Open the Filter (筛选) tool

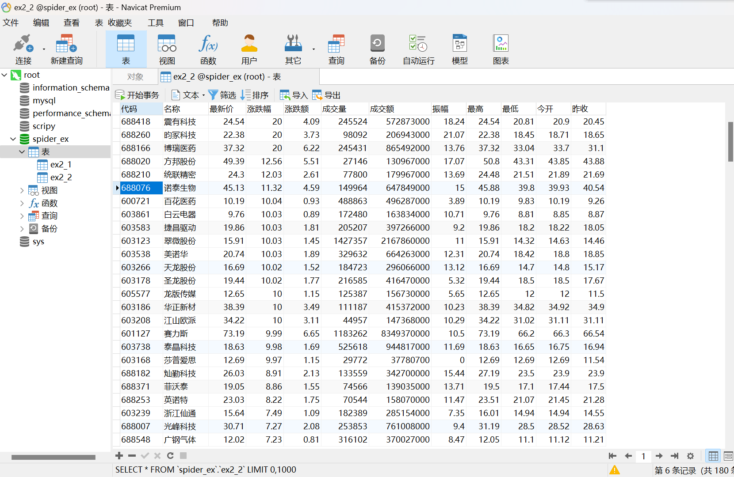[x=222, y=95]
